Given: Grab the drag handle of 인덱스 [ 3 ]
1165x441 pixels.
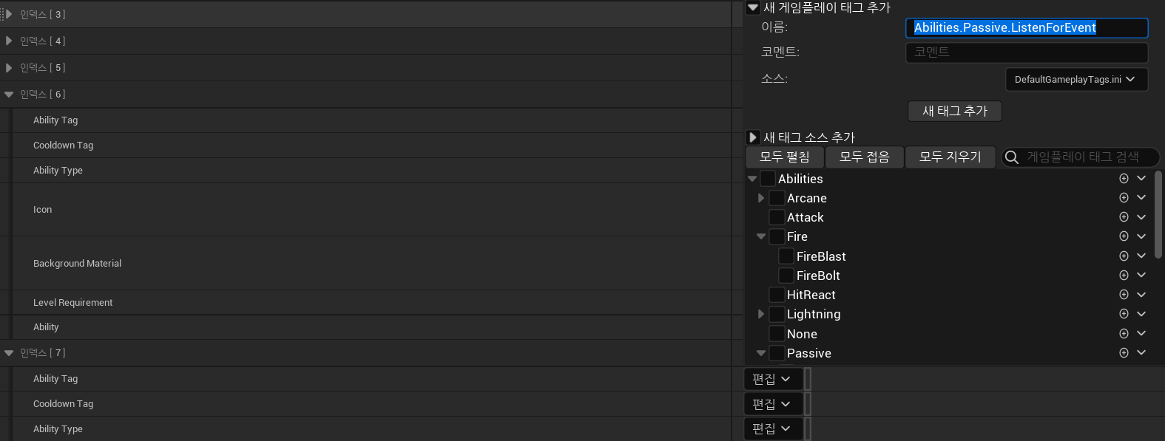Looking at the screenshot, I should point(2,14).
